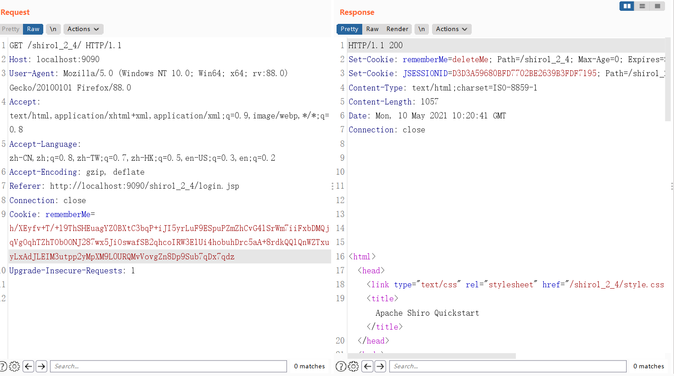Click the Response horizontal scrollbar
Screen dimensions: 674x376
(x=431, y=356)
